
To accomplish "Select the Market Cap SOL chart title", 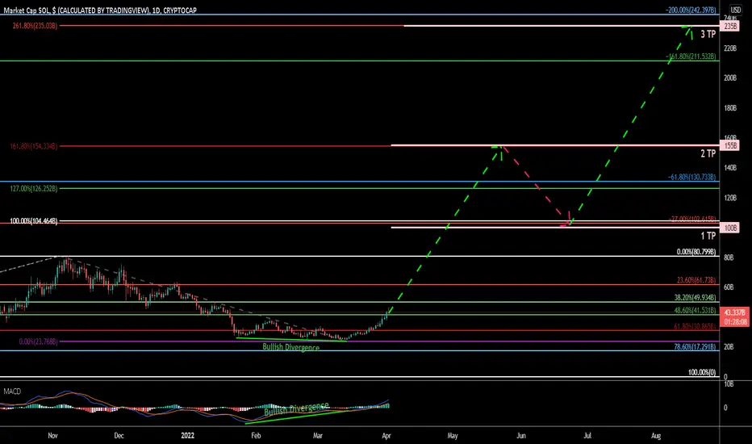I will pyautogui.click(x=100, y=10).
